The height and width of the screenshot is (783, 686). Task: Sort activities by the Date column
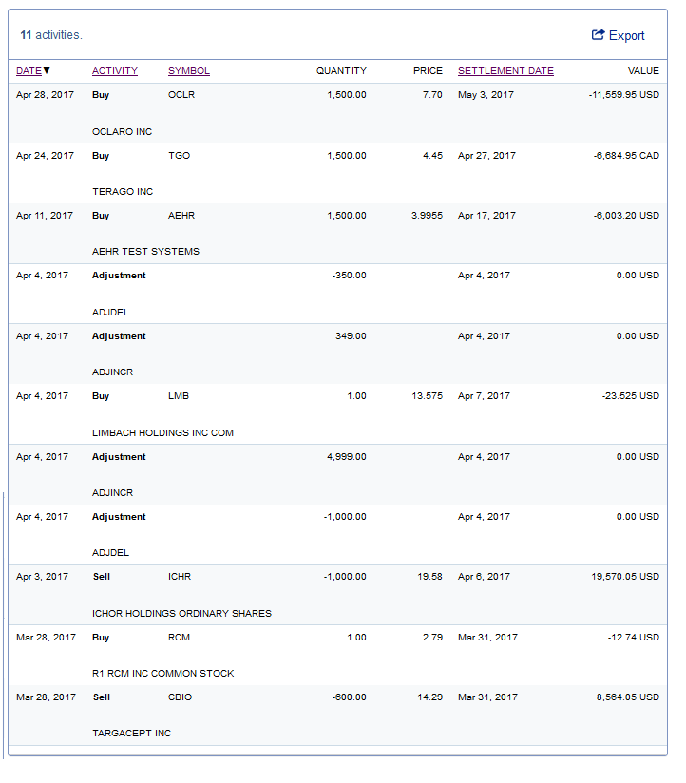(29, 71)
